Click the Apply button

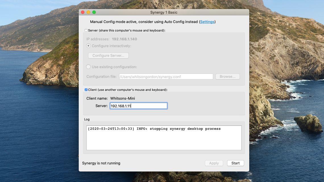coord(214,163)
